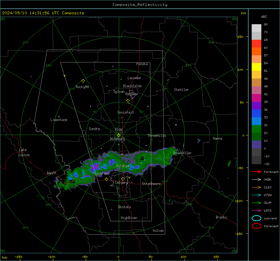Click the white plus marker east of ThreeHills
This screenshot has width=280, height=261.
[176, 125]
